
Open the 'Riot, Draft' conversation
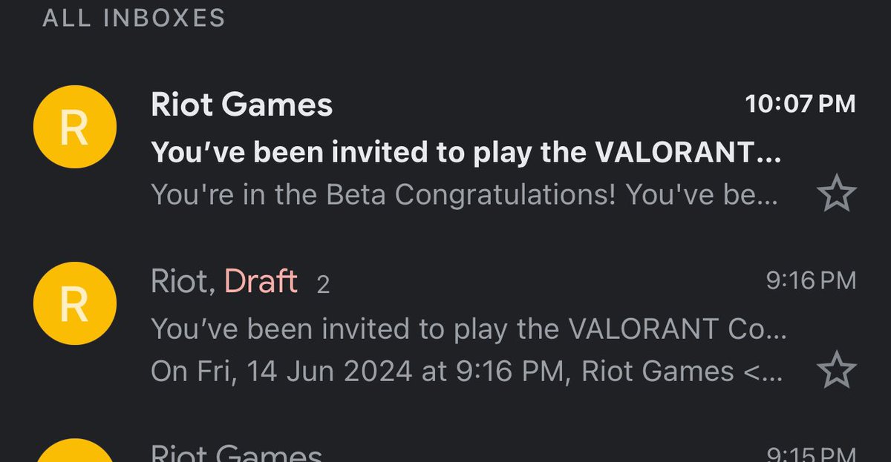446,326
